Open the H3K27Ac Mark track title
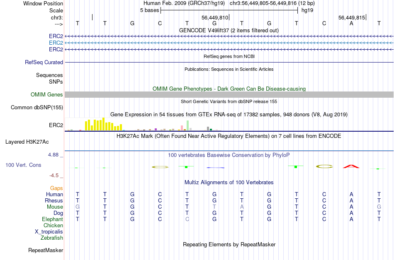Screen dimensions: 394x260 coord(229,136)
